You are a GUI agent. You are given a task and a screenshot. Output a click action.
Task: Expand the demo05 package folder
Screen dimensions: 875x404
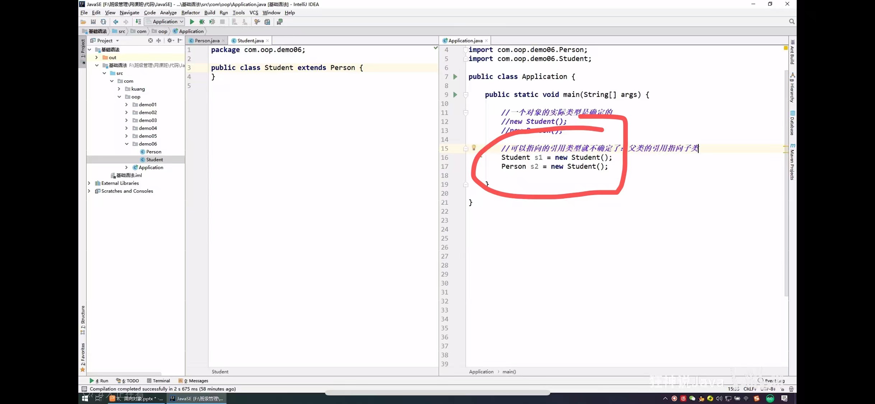pos(126,136)
